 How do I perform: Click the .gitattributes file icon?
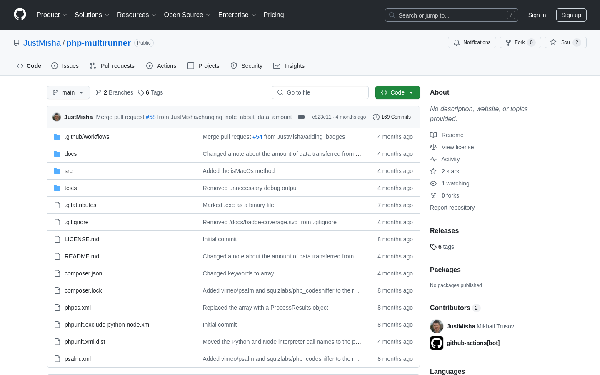[57, 205]
